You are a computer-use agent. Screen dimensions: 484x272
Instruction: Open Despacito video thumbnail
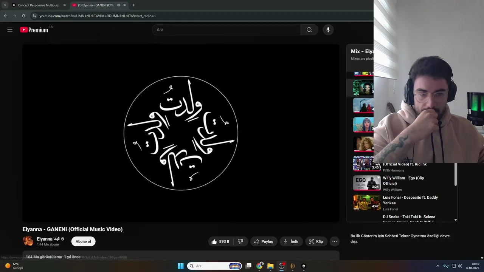tap(366, 202)
